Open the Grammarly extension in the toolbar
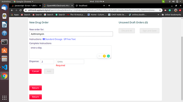The image size is (183, 102). pos(170,10)
